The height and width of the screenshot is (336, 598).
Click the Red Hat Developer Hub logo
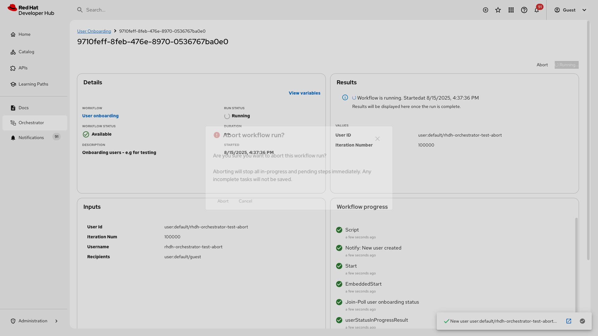(31, 10)
